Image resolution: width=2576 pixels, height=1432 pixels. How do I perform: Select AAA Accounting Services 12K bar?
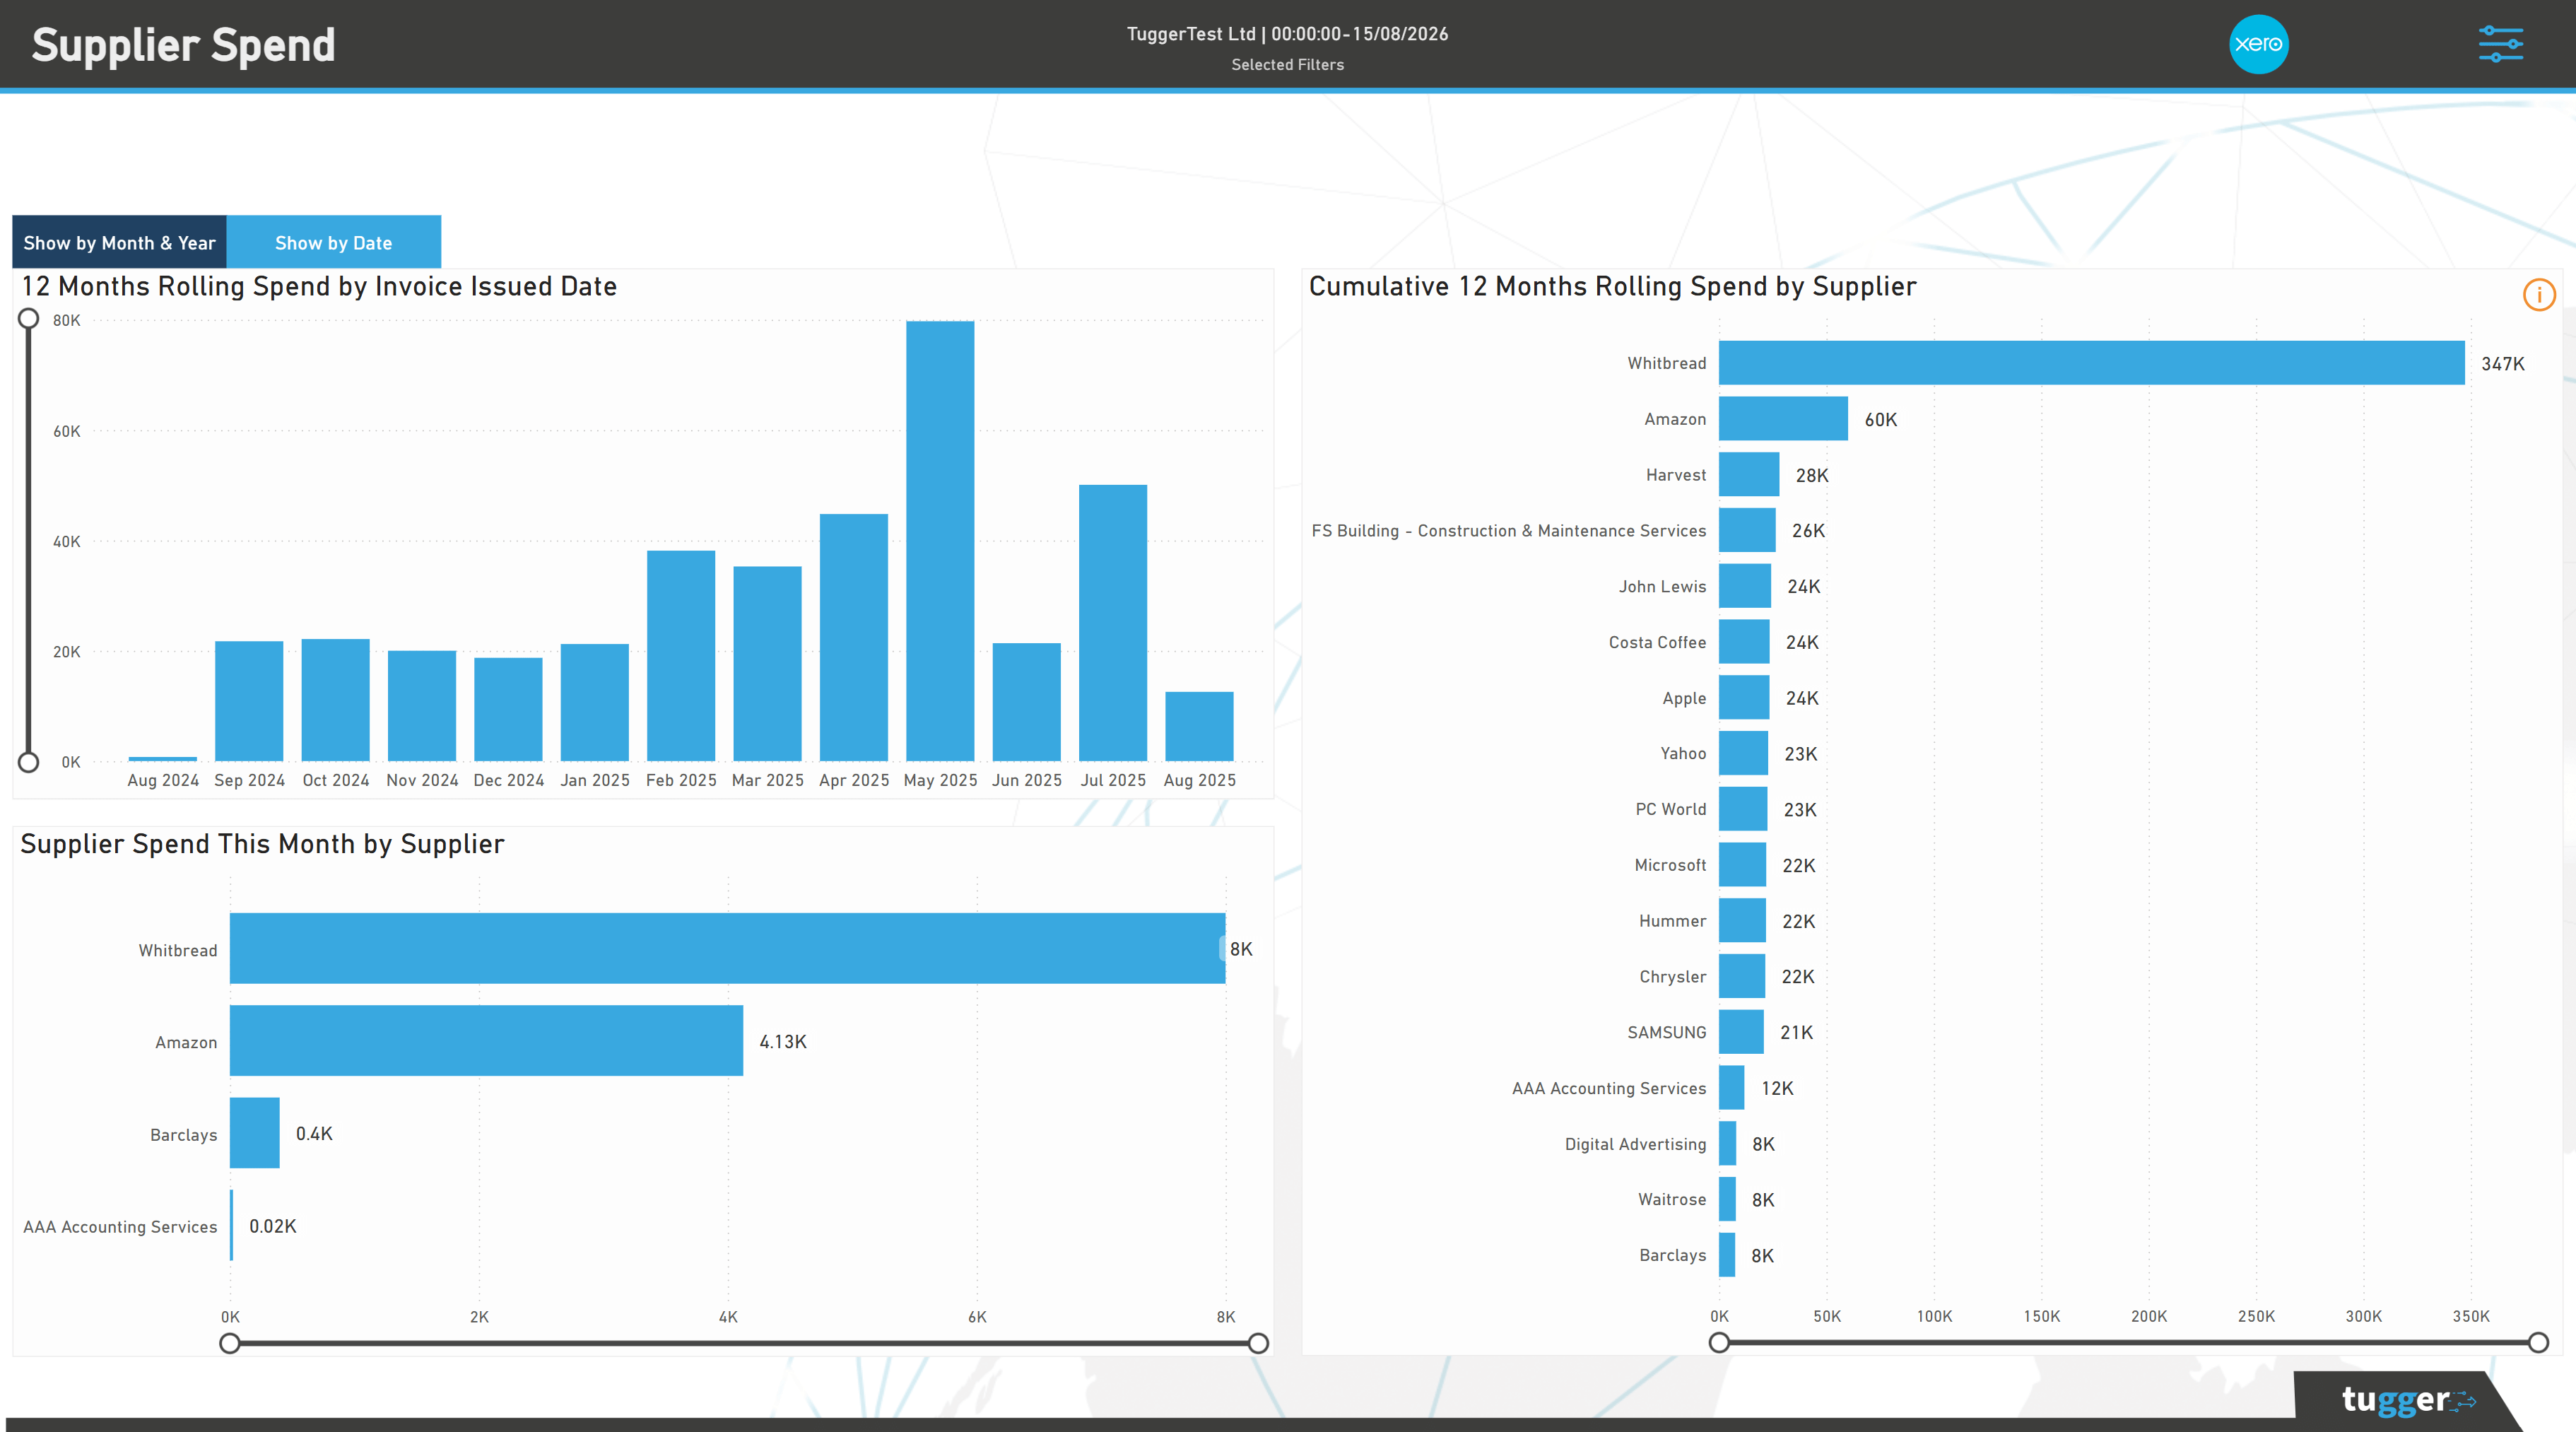point(1732,1087)
